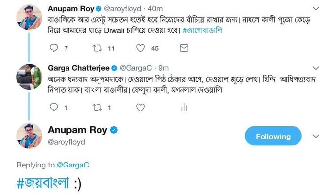331x195 pixels.
Task: Open the #জয়বাংলা hashtag
Action: pos(43,183)
